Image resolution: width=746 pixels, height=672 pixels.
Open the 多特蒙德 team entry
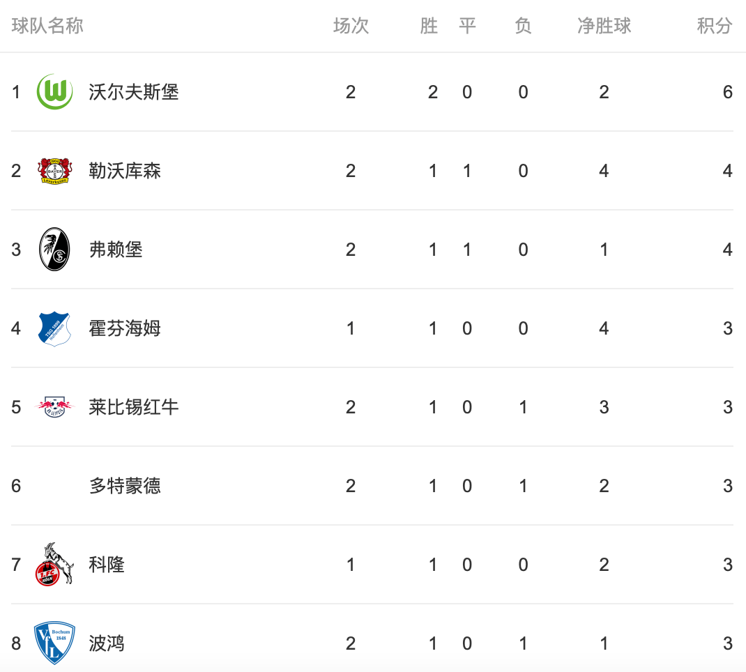pos(125,486)
